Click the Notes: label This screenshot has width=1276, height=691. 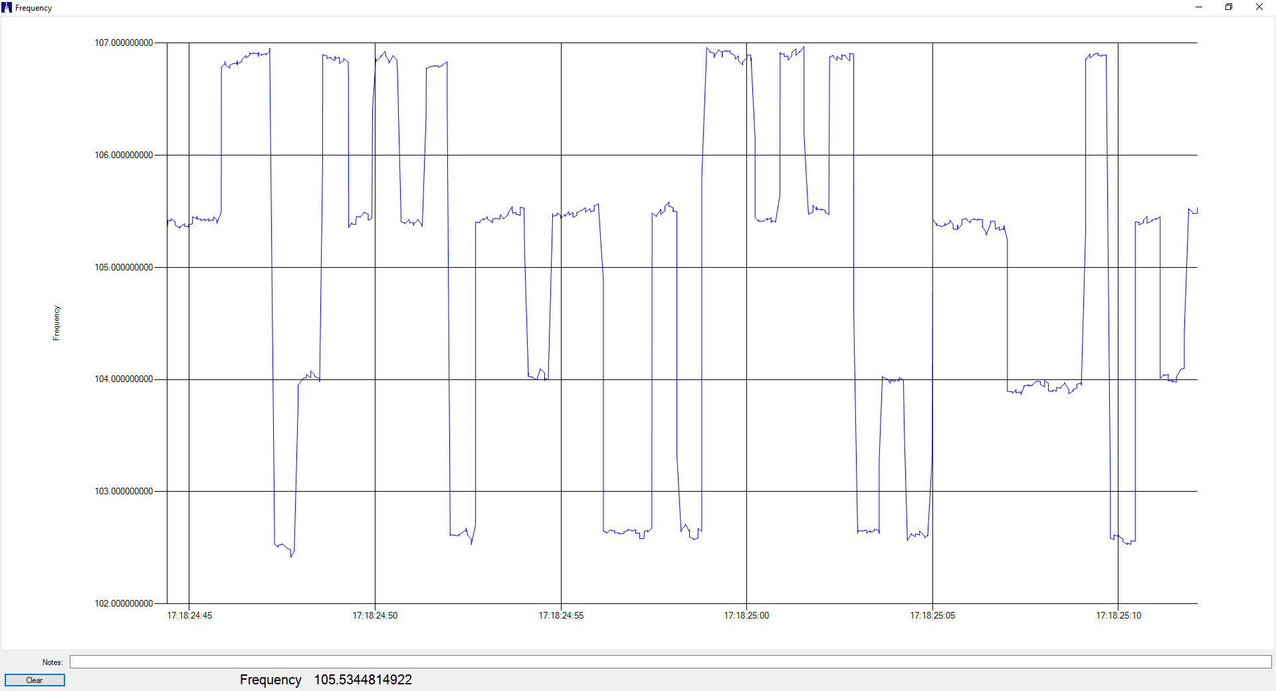(53, 662)
